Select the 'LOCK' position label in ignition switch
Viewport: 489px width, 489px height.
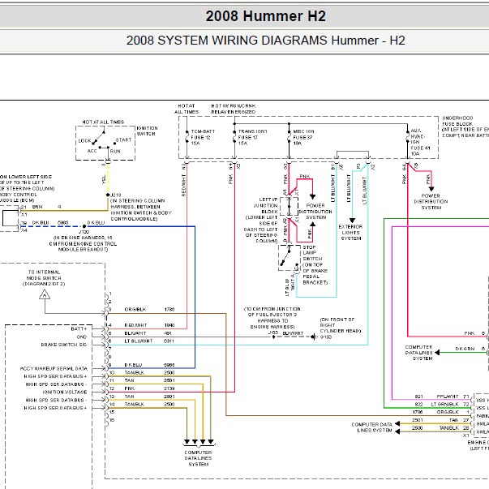pos(84,140)
